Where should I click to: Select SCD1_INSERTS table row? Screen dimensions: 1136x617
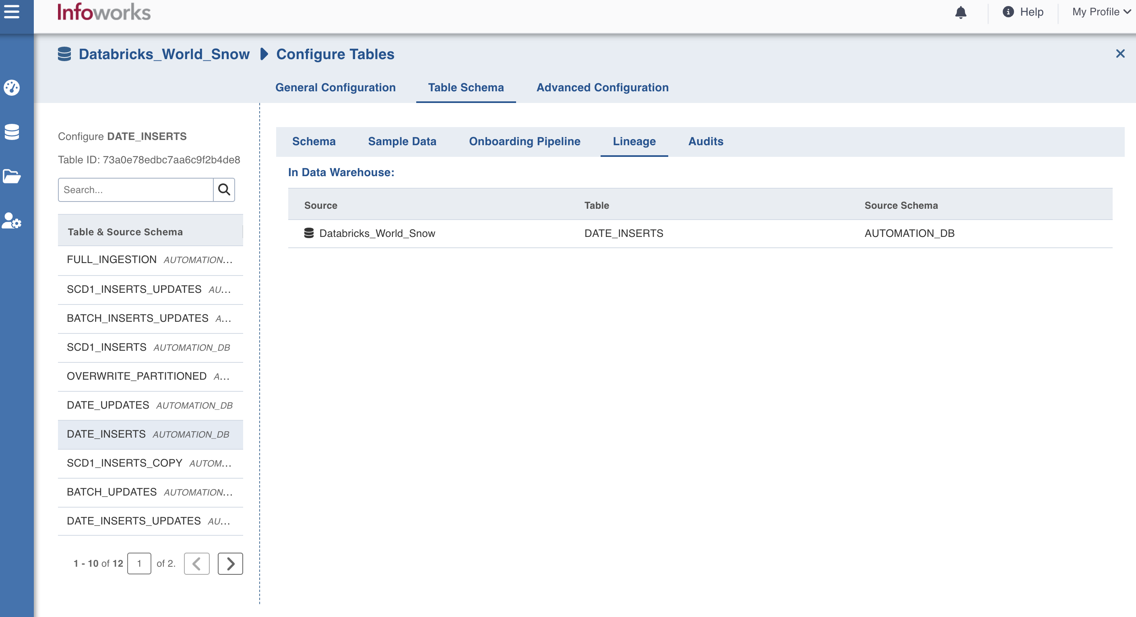click(151, 347)
